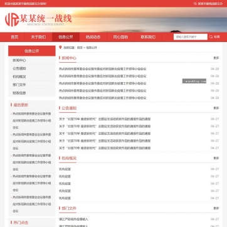Click the welcome text in top bar
The height and width of the screenshot is (227, 227).
tap(26, 4)
